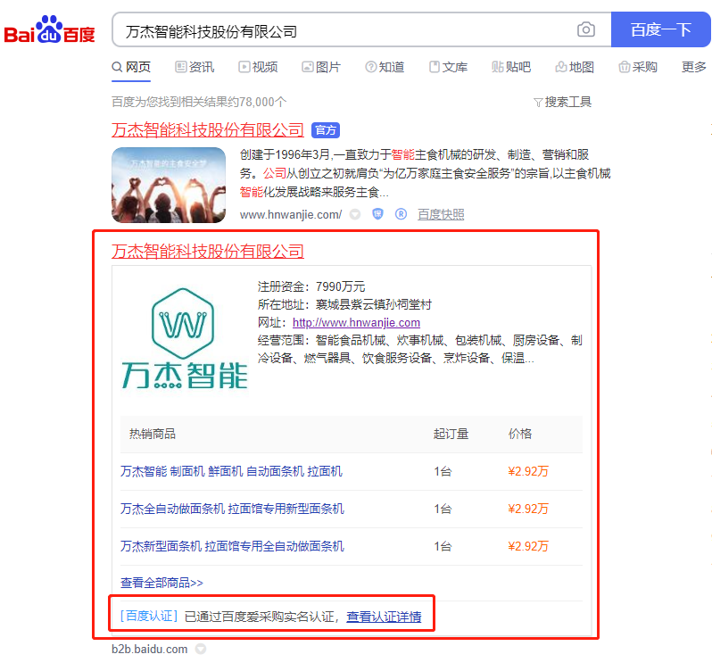Open product 万杰全自动做面条机 拉面馆专用新型面条机
The image size is (712, 671).
[232, 509]
